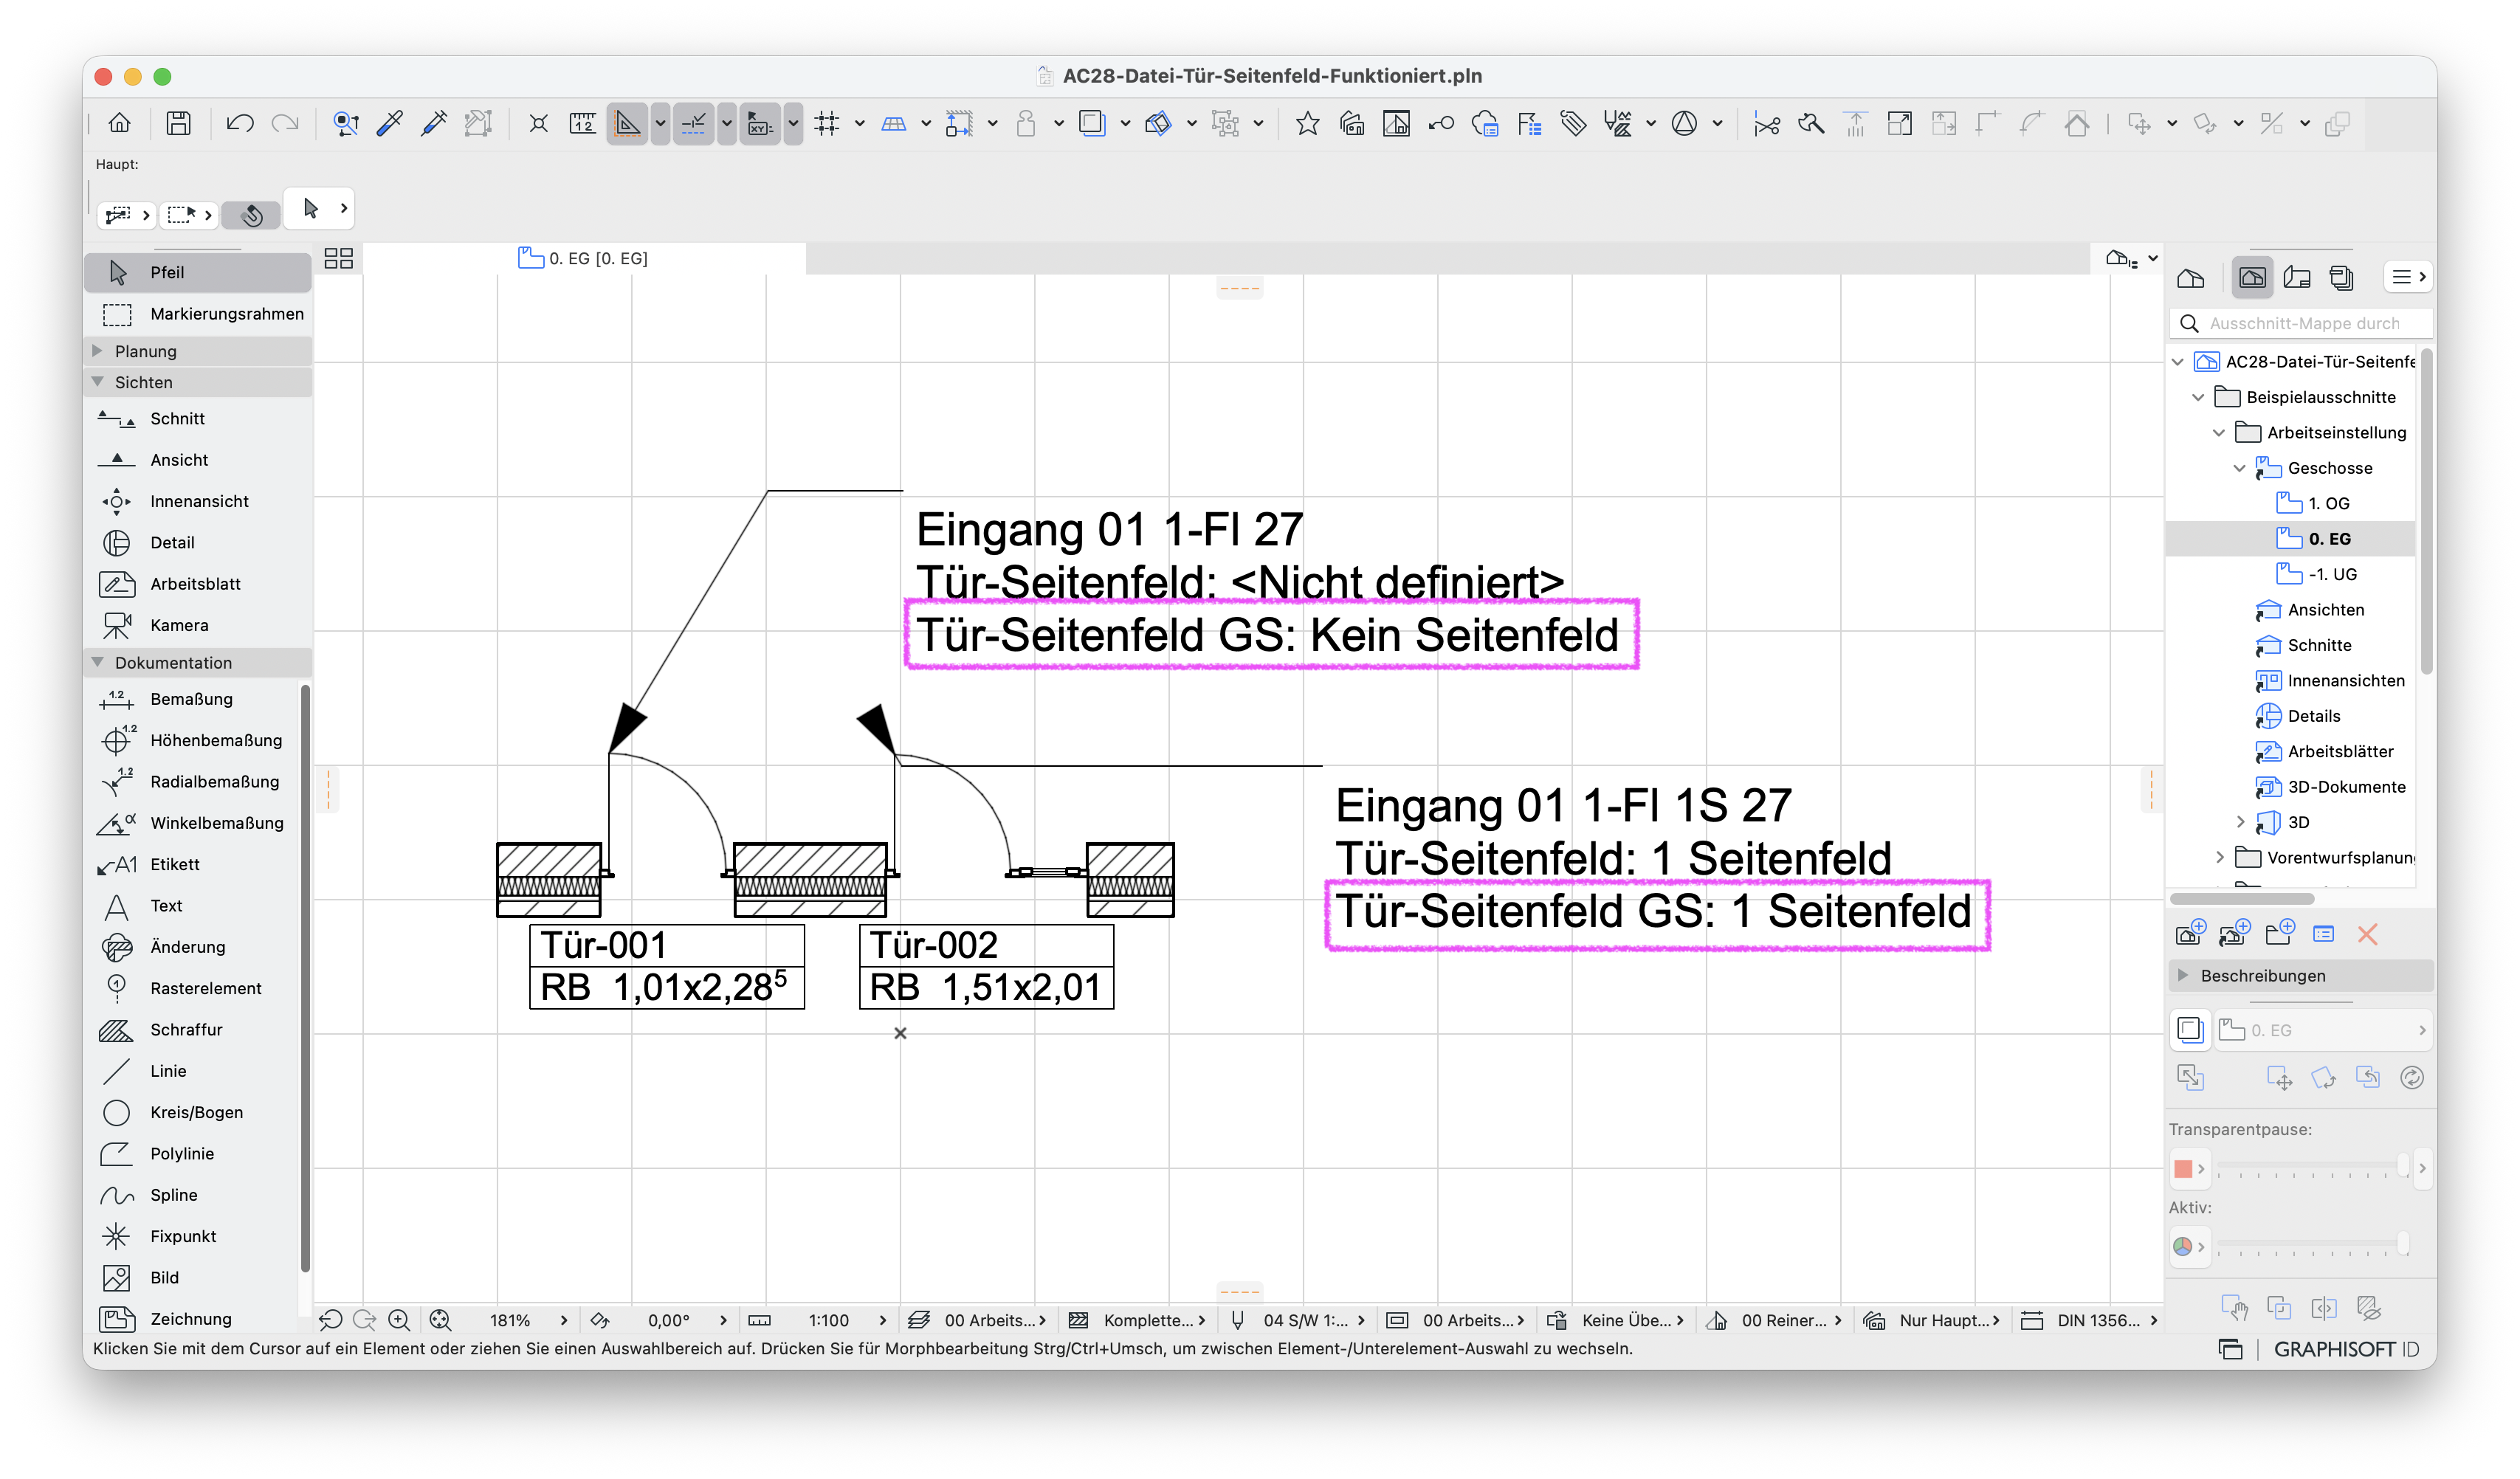Click the Save icon in the toolbar
The image size is (2520, 1479).
coord(179,124)
